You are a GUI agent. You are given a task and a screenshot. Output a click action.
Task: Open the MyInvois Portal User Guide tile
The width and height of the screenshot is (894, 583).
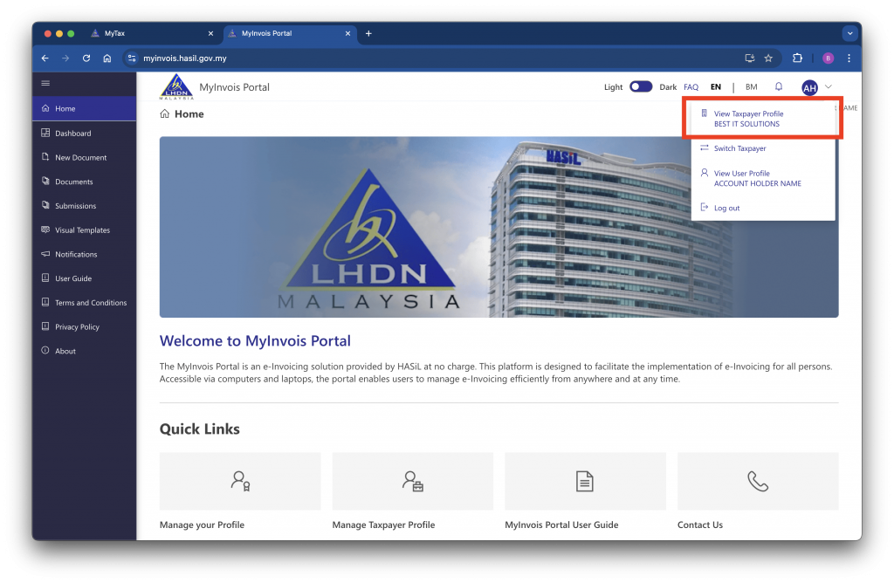pos(585,481)
